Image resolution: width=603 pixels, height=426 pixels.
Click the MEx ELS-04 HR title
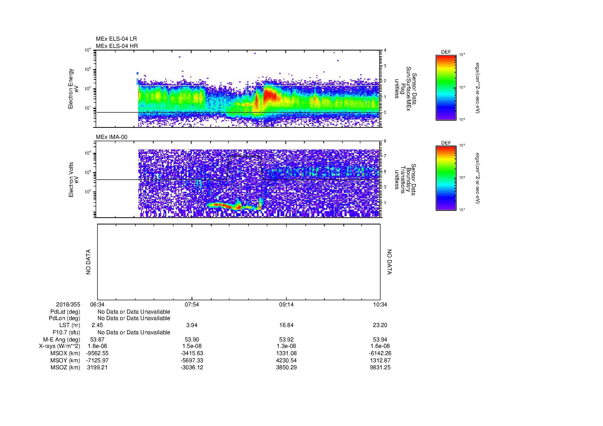(117, 46)
